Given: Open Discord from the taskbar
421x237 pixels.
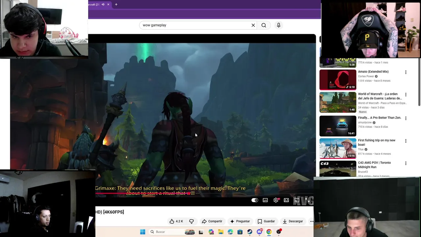Looking at the screenshot, I should pyautogui.click(x=260, y=232).
